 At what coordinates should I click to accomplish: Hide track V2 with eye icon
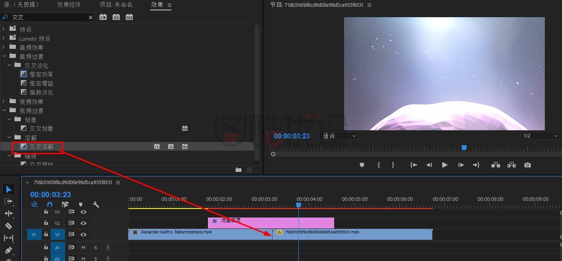click(x=84, y=223)
